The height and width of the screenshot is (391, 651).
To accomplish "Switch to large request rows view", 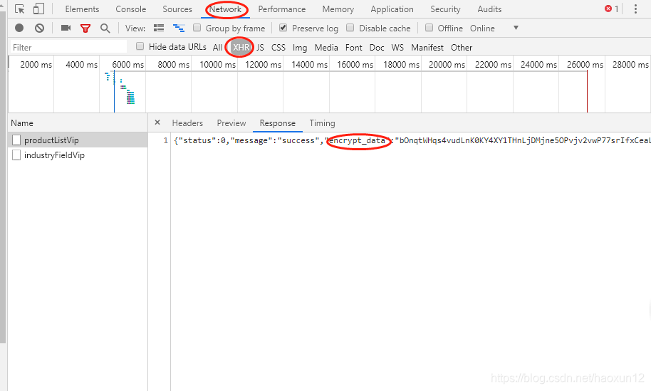I will tap(159, 28).
